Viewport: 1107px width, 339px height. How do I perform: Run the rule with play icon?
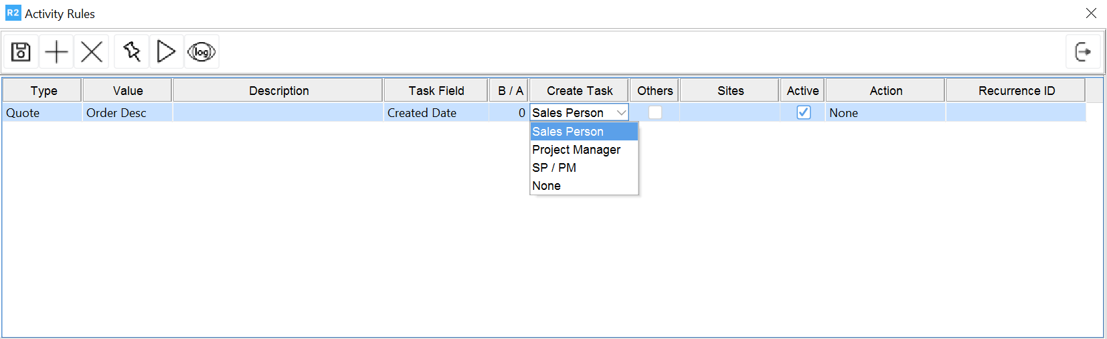[x=166, y=51]
